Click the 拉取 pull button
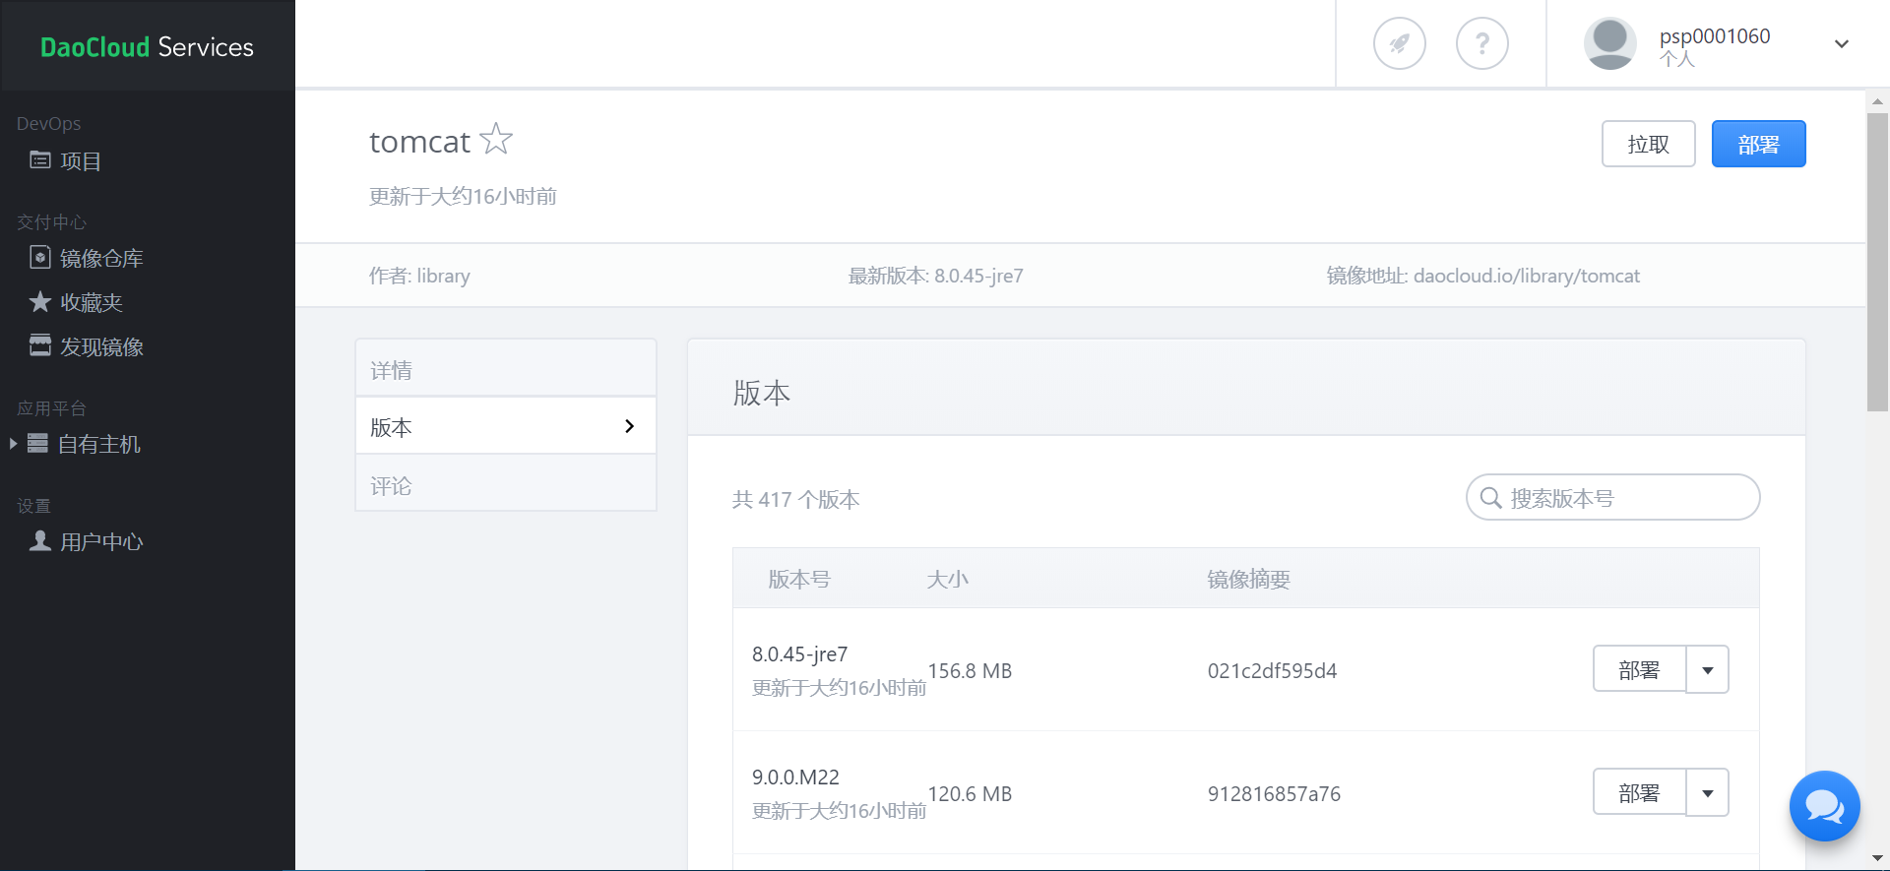Image resolution: width=1890 pixels, height=871 pixels. tap(1648, 144)
